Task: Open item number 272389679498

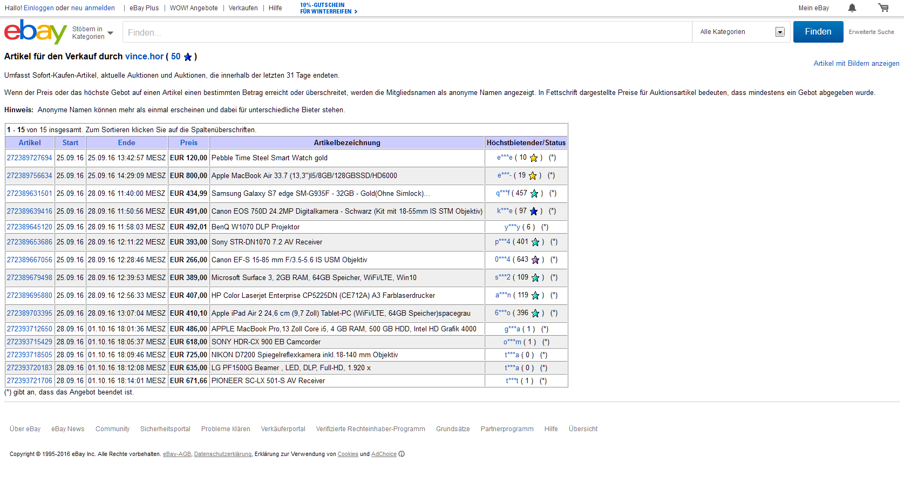Action: pyautogui.click(x=30, y=278)
